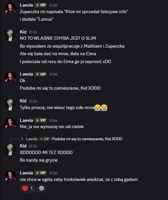Click the VIP badge above 'Nie, ja nie wynoszę'
168x200 pixels.
point(41,120)
